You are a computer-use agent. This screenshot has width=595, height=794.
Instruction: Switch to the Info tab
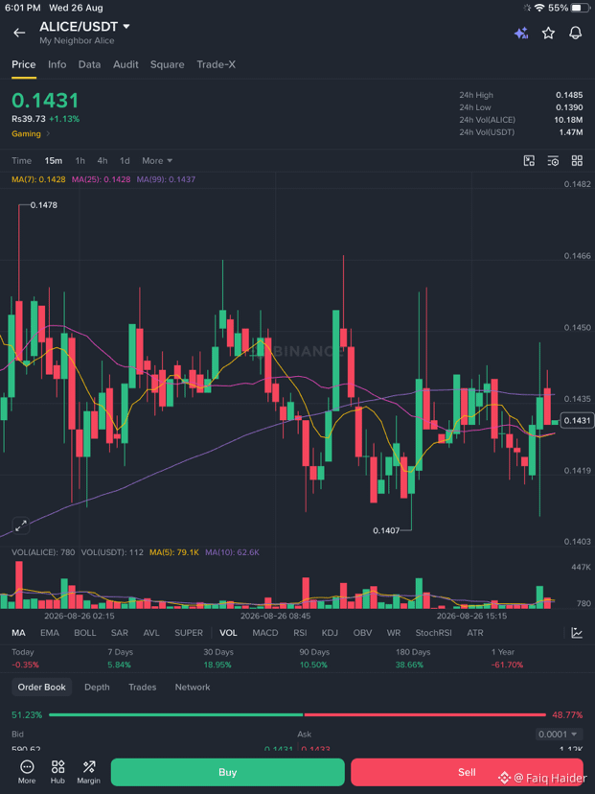coord(57,65)
